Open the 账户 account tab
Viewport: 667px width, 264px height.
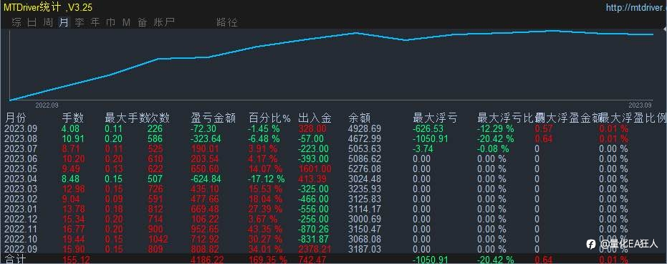click(164, 22)
